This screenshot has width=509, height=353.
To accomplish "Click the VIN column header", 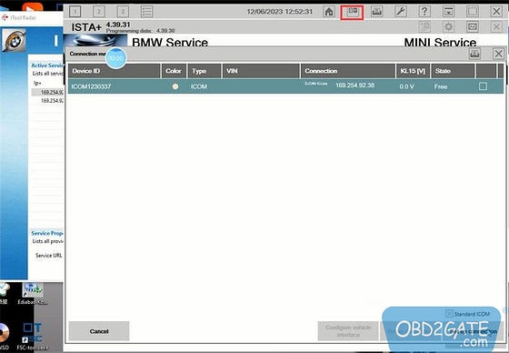I will (261, 71).
